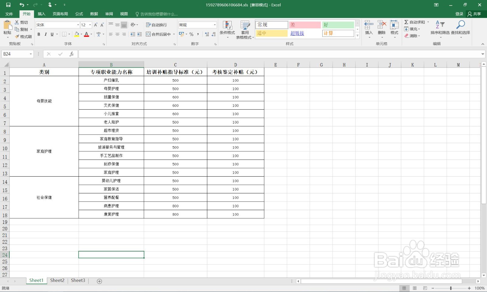The height and width of the screenshot is (292, 487).
Task: Center text horizontally icon
Action: click(117, 34)
